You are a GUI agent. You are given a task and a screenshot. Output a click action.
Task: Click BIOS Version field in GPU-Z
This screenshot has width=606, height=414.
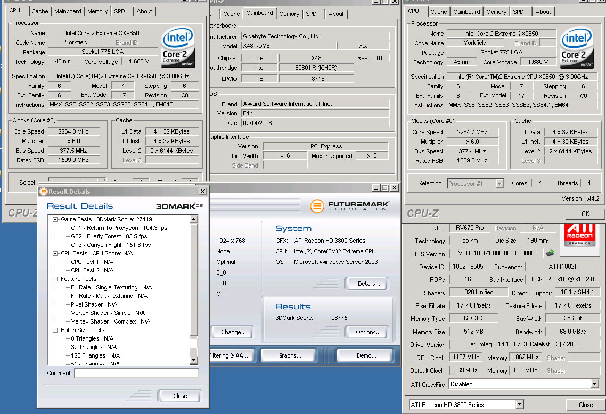click(x=496, y=253)
